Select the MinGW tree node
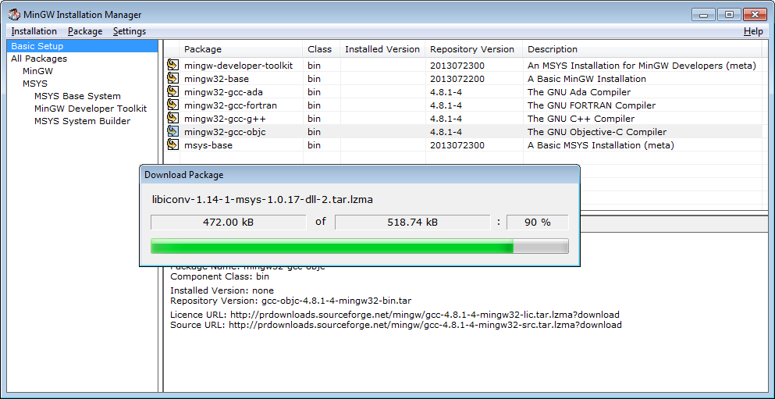775x399 pixels. pyautogui.click(x=37, y=71)
